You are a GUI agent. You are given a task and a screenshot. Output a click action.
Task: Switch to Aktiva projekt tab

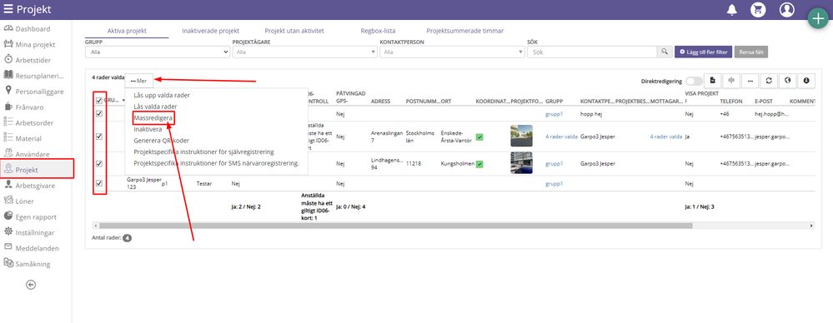click(127, 31)
